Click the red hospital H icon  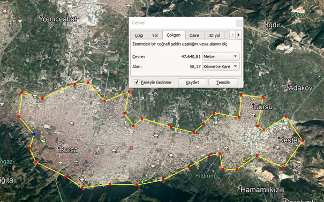(x=131, y=148)
